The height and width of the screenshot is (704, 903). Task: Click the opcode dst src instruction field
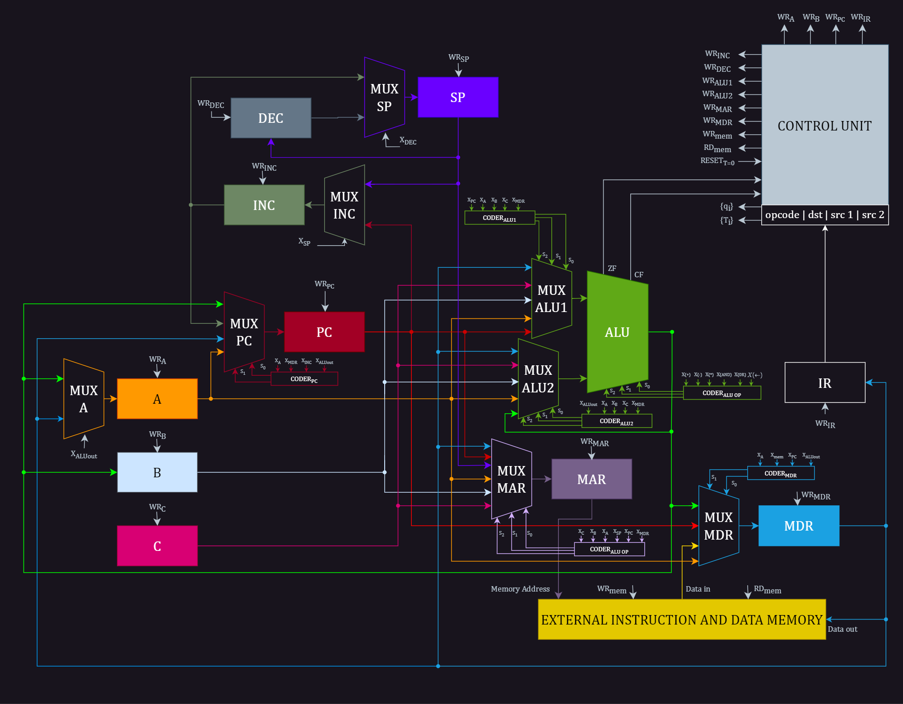(x=824, y=215)
